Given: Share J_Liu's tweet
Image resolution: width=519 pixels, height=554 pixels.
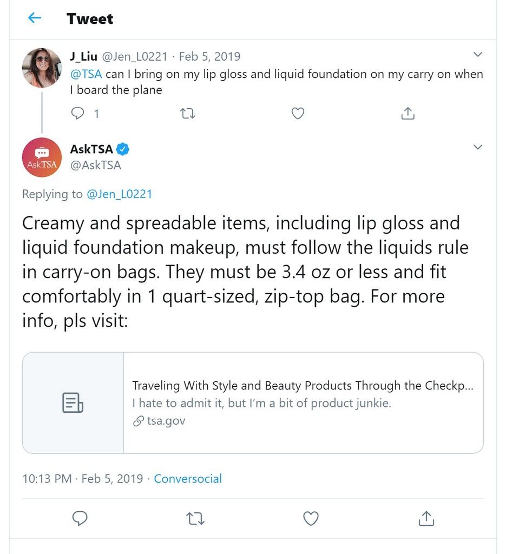Looking at the screenshot, I should click(408, 114).
